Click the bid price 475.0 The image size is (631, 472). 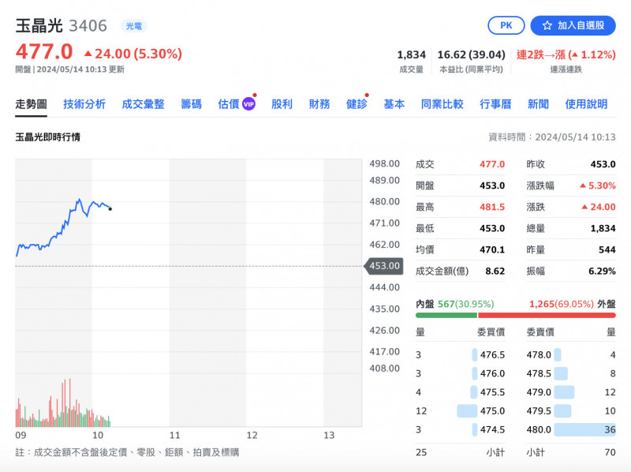tap(492, 410)
